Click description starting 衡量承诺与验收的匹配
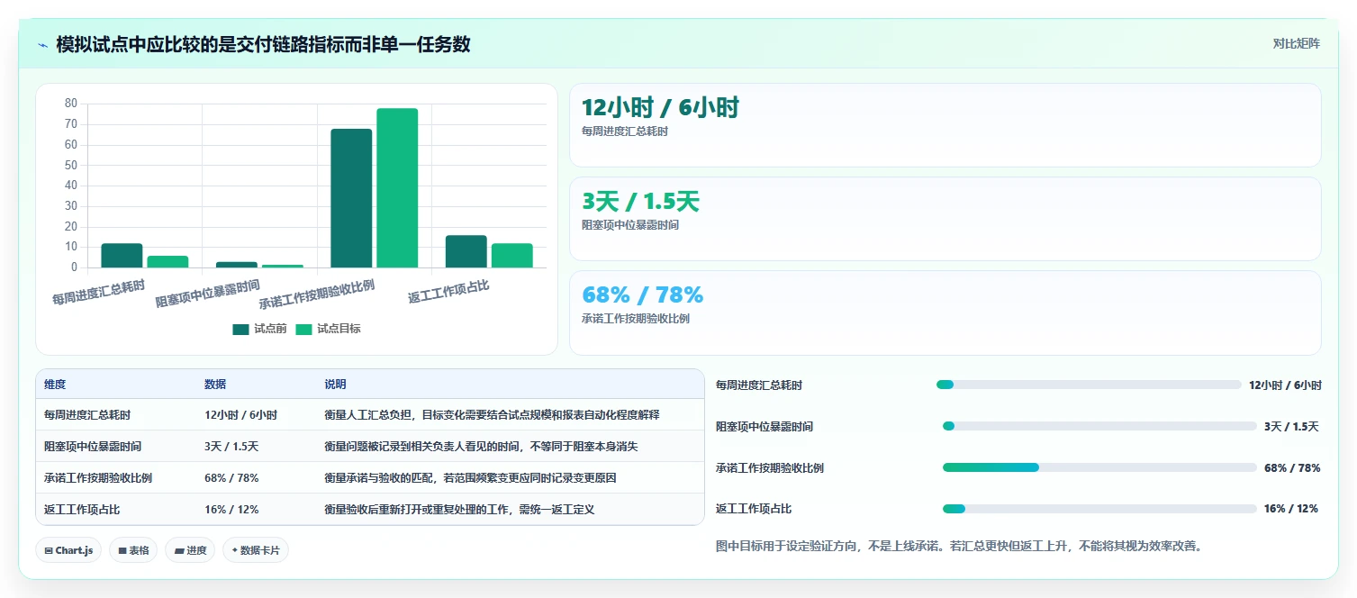1357x598 pixels. [470, 478]
